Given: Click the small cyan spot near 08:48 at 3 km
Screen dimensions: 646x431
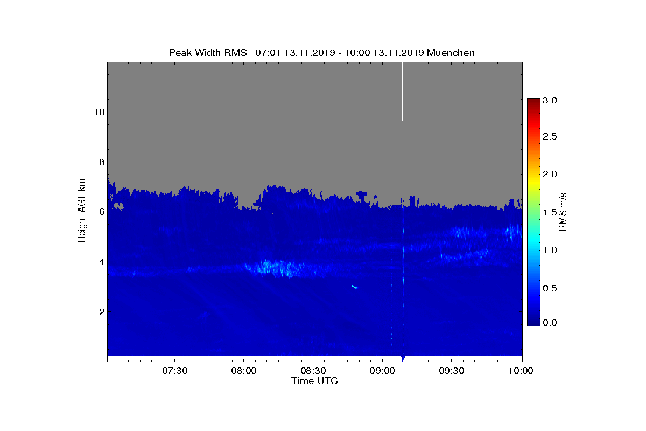Looking at the screenshot, I should pos(354,287).
